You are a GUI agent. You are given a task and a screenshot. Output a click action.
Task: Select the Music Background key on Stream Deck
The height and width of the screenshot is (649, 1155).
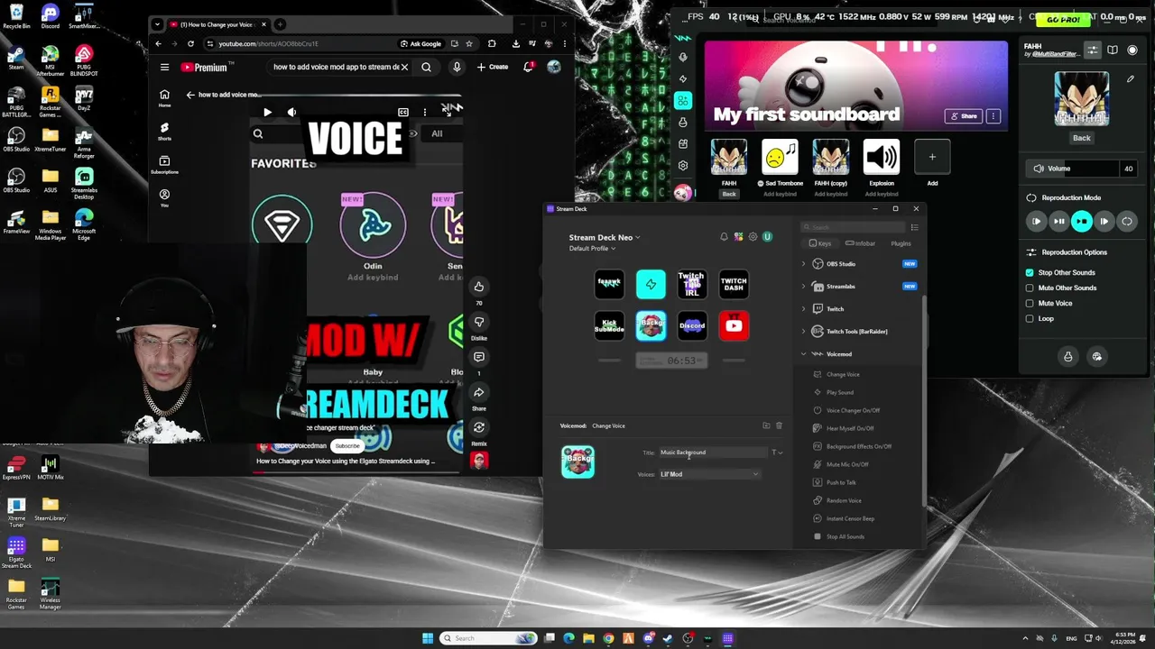point(651,325)
